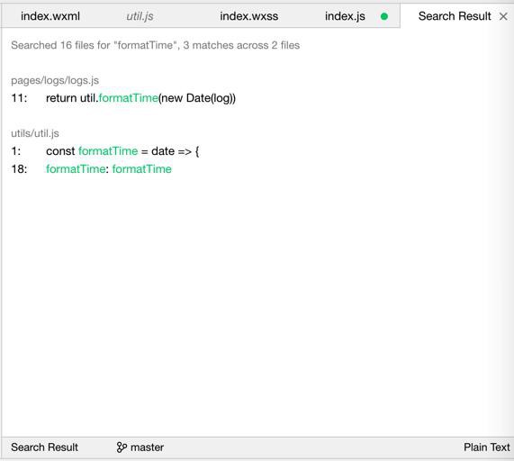The height and width of the screenshot is (461, 514).
Task: Click line number 18 in results
Action: coord(19,169)
